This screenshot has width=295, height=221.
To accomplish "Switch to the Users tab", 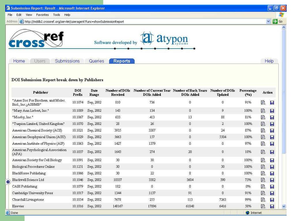I will (40, 61).
